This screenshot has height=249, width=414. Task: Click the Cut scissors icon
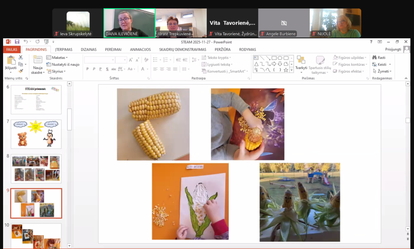point(21,58)
